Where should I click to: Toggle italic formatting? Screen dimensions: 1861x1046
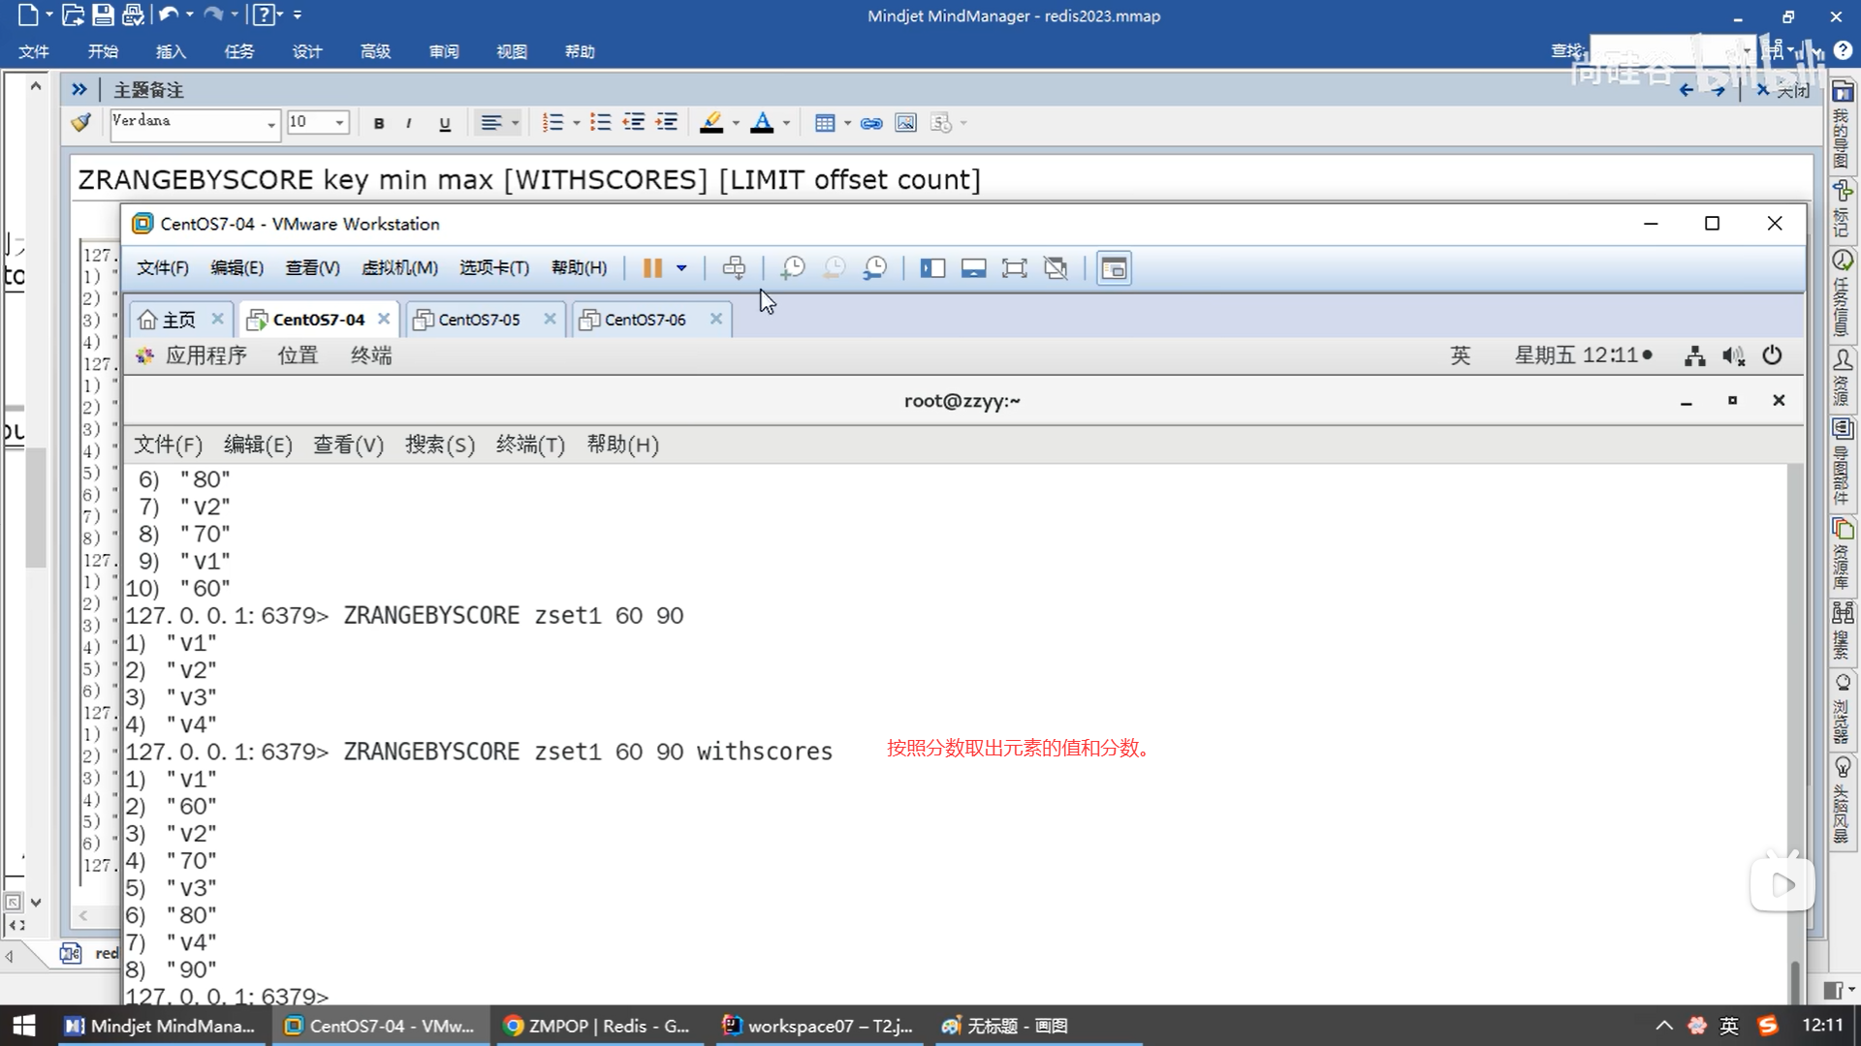click(409, 123)
